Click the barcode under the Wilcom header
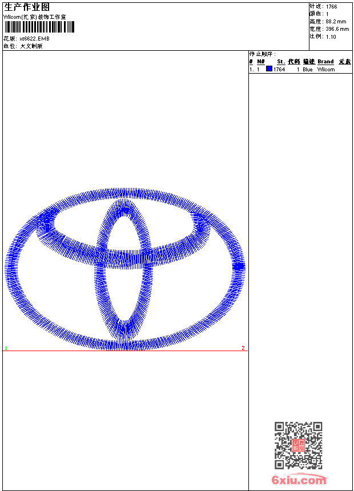 [x=39, y=27]
